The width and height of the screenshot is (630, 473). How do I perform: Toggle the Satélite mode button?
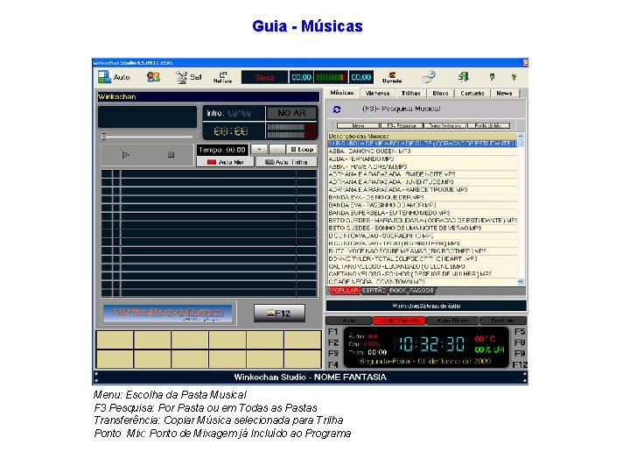point(502,321)
